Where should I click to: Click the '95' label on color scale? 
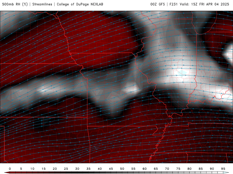[x=223, y=169]
